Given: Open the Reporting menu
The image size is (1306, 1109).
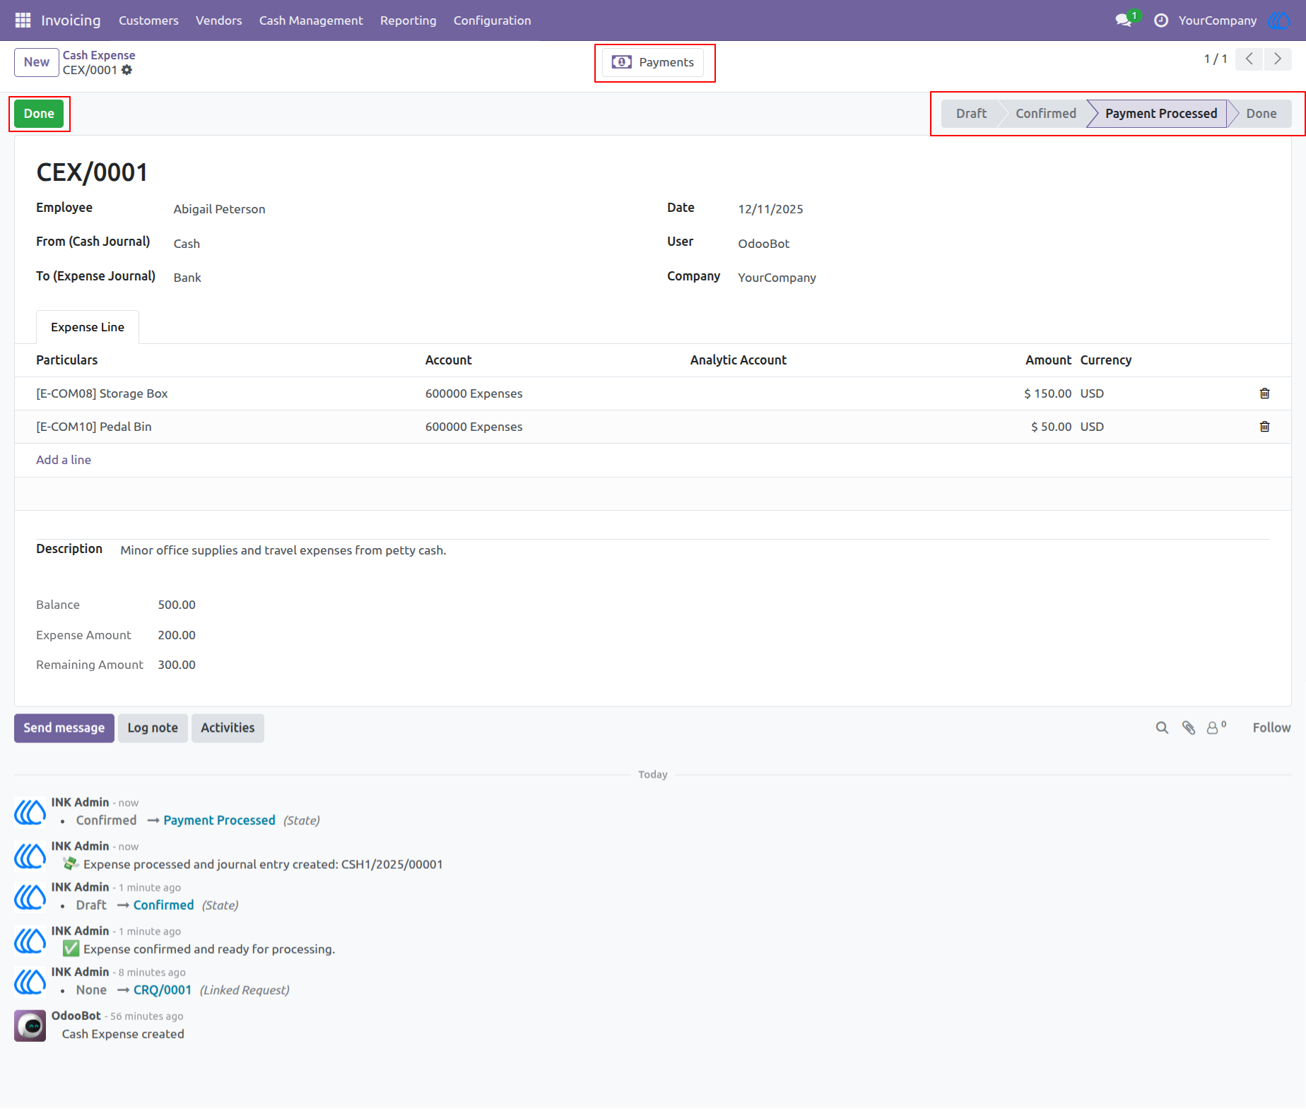Looking at the screenshot, I should tap(408, 20).
